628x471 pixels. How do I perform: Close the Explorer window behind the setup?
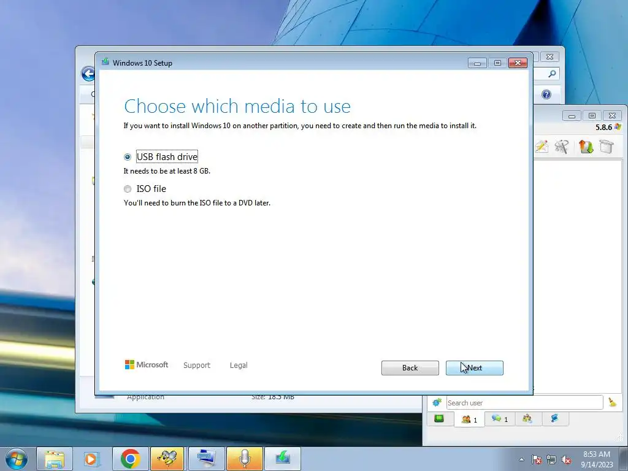549,57
